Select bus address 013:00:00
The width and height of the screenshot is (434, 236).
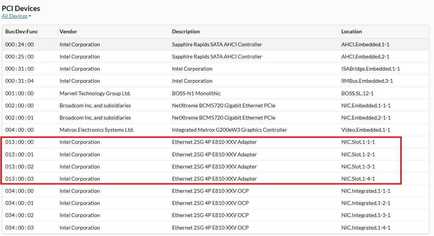19,142
